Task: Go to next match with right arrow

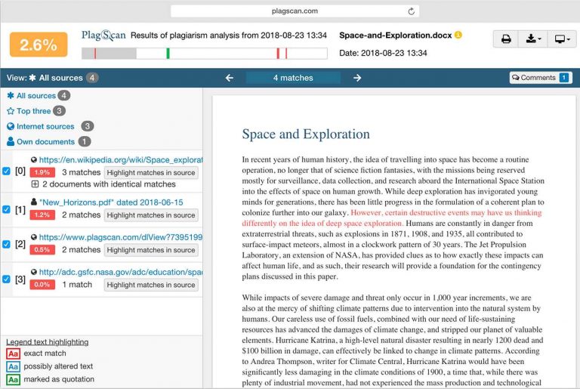Action: (x=357, y=78)
